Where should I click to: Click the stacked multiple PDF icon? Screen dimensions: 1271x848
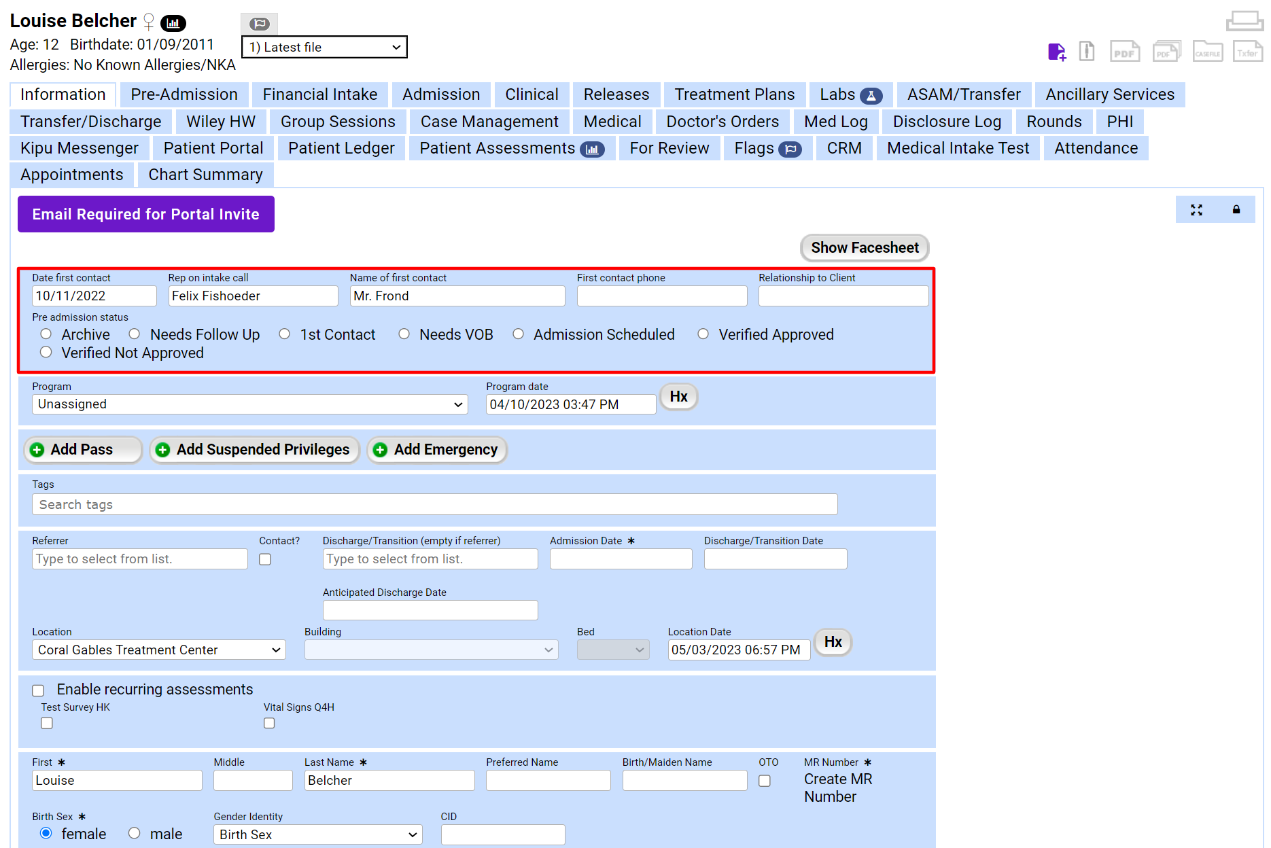pyautogui.click(x=1166, y=52)
